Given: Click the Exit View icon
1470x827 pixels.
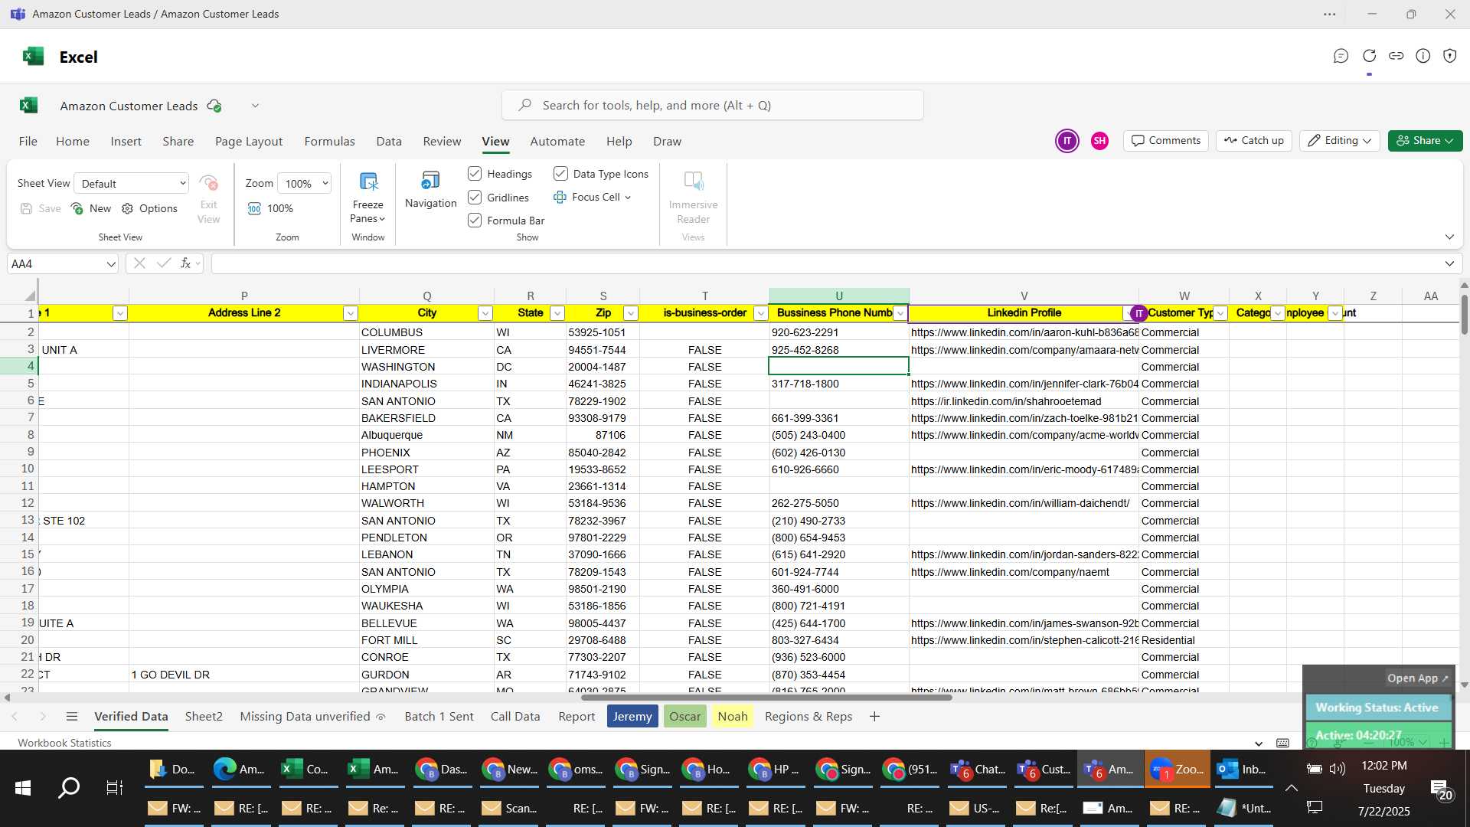Looking at the screenshot, I should pyautogui.click(x=208, y=183).
